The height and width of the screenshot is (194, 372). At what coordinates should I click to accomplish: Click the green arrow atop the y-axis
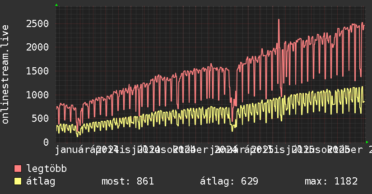click(x=56, y=5)
